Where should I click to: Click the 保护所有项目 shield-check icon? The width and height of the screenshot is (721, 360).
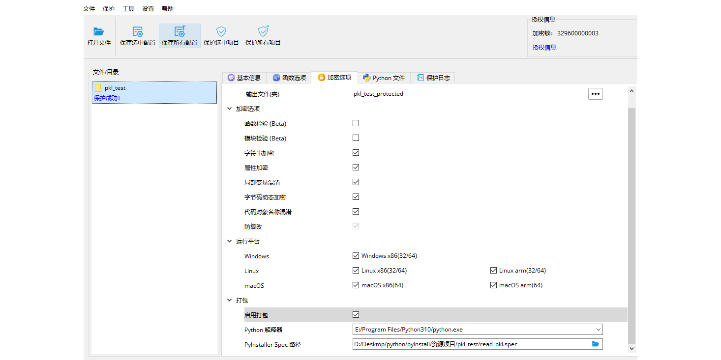(x=263, y=30)
